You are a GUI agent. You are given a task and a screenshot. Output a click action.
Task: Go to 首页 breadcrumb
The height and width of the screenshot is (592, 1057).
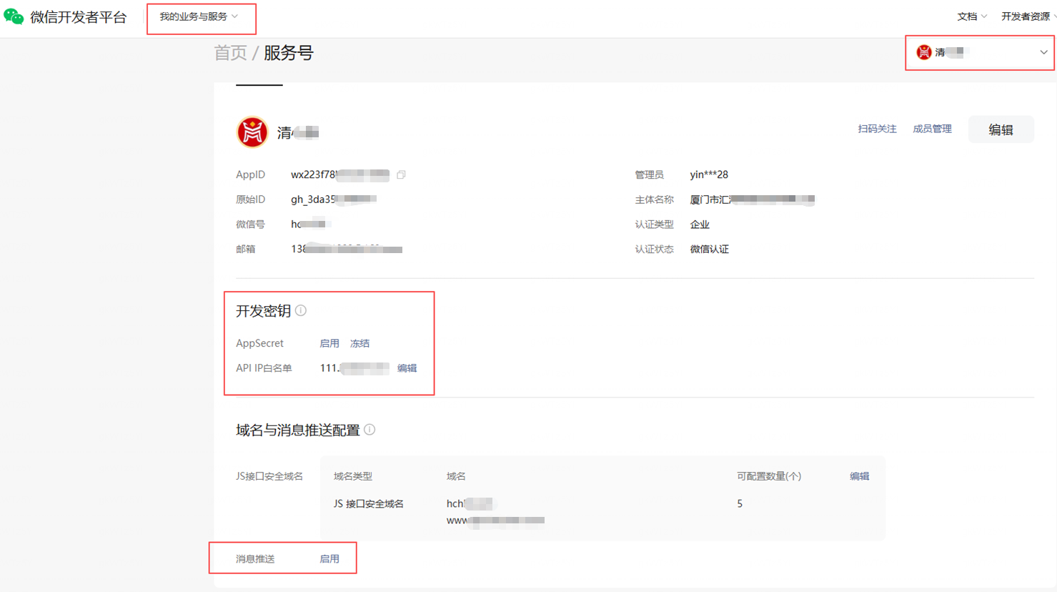click(x=230, y=53)
